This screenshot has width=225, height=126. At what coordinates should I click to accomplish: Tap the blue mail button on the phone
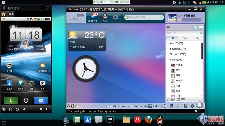click(41, 101)
